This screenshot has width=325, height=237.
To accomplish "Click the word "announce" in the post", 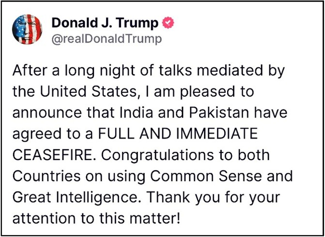I will pos(44,113).
